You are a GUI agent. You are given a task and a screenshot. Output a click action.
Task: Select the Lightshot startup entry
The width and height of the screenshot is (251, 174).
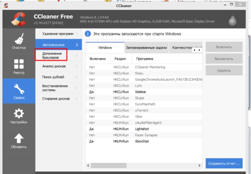tap(144, 129)
